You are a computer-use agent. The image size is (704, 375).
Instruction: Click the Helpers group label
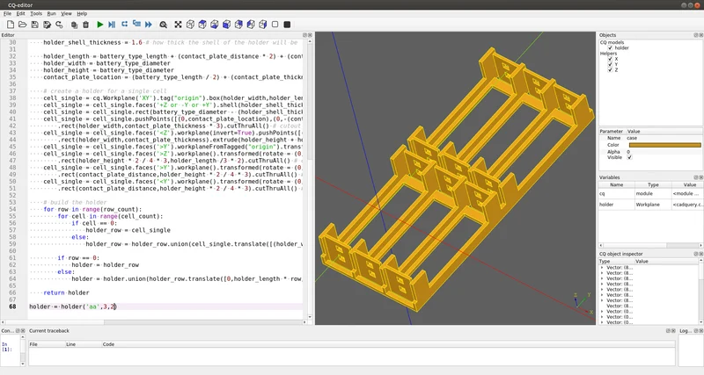609,54
